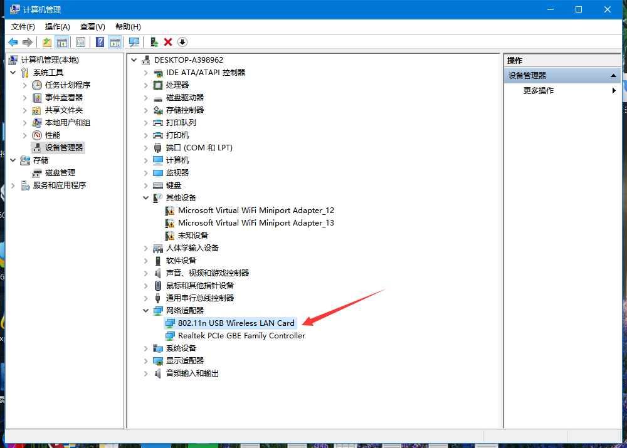This screenshot has height=448, width=627.
Task: Select Microsoft Virtual WiFi Miniport Adapter_12
Action: [256, 210]
